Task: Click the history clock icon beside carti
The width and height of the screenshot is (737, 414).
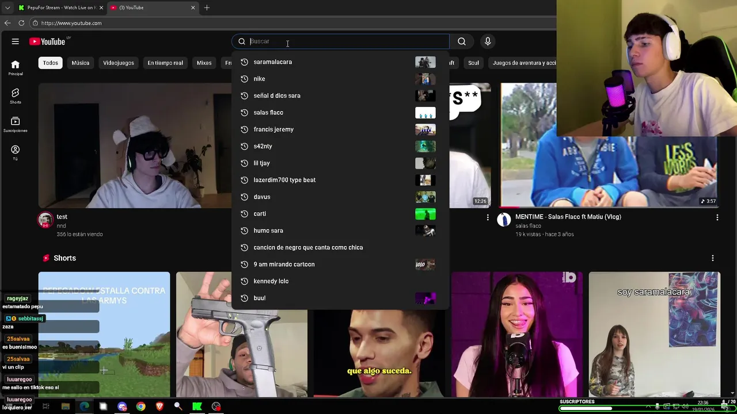Action: (x=244, y=214)
